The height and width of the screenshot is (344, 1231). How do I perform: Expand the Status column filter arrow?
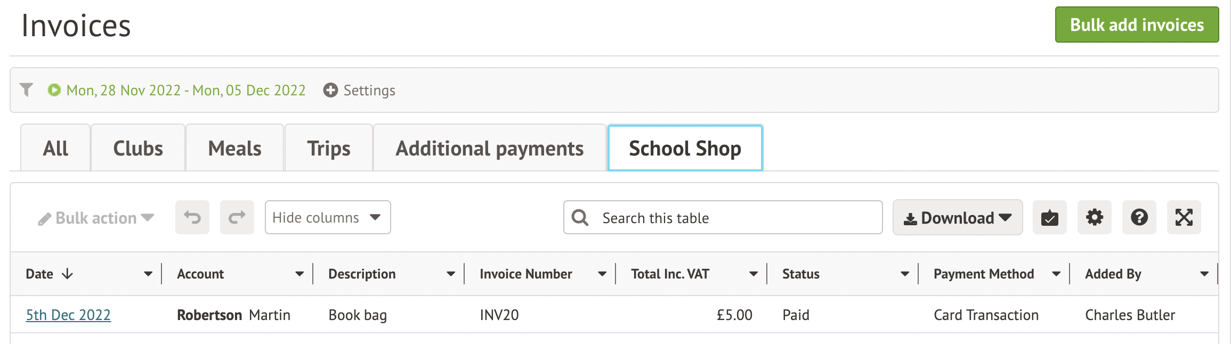click(904, 274)
